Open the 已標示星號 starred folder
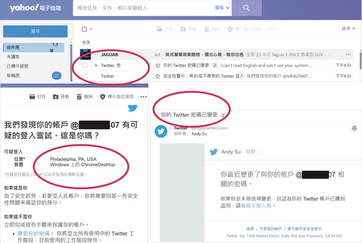 [18, 66]
